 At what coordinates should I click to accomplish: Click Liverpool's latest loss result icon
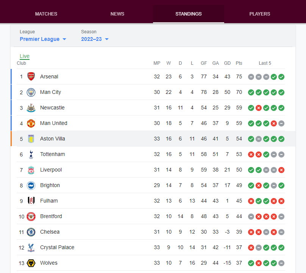pos(281,170)
